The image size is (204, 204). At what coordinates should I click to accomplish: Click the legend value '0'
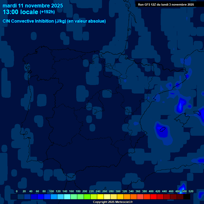click(17, 191)
